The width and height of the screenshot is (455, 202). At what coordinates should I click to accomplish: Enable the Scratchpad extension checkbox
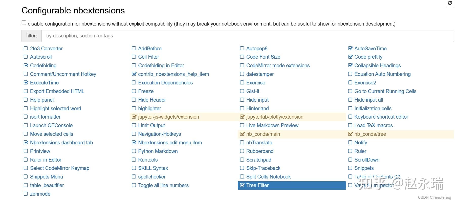click(242, 160)
